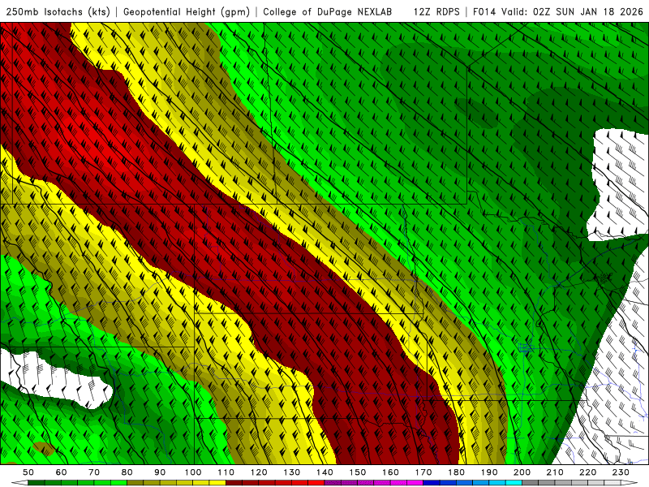Click the '110' legend value
Image resolution: width=649 pixels, height=487 pixels.
pos(226,472)
